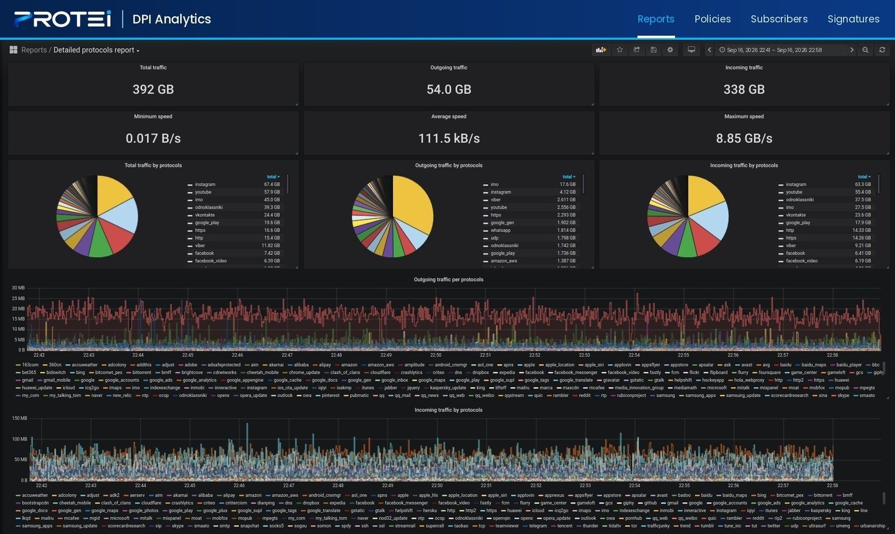Click the 111.5 kB/s average speed value
Viewport: 895px width, 534px height.
(x=449, y=138)
